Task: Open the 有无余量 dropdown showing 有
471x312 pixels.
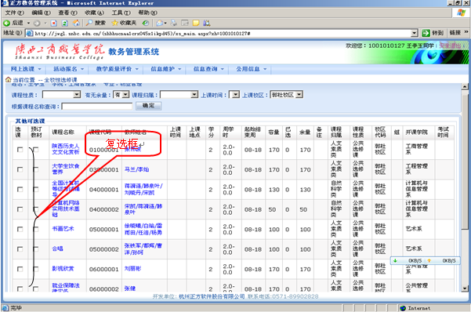Action: click(121, 95)
